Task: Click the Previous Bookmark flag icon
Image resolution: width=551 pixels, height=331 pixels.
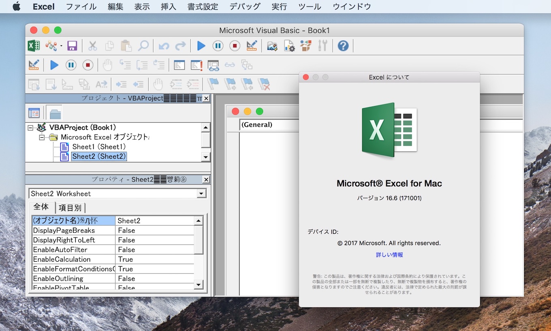Action: 247,84
